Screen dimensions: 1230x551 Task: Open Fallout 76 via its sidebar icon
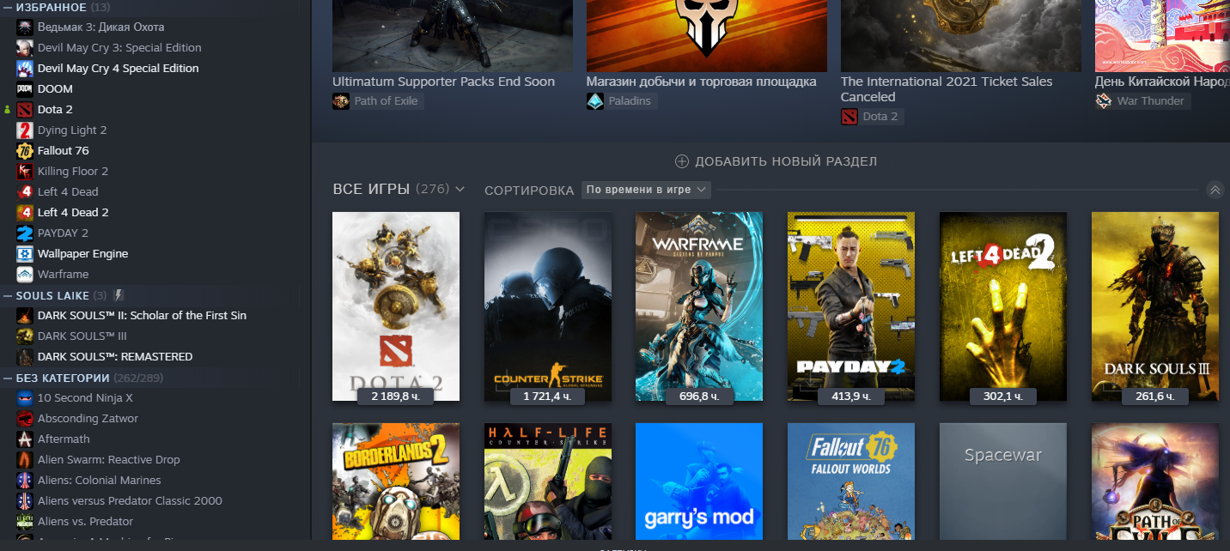[24, 150]
